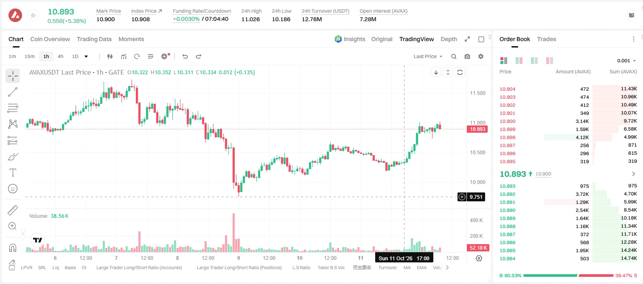Select the trend line drawing tool

13,92
